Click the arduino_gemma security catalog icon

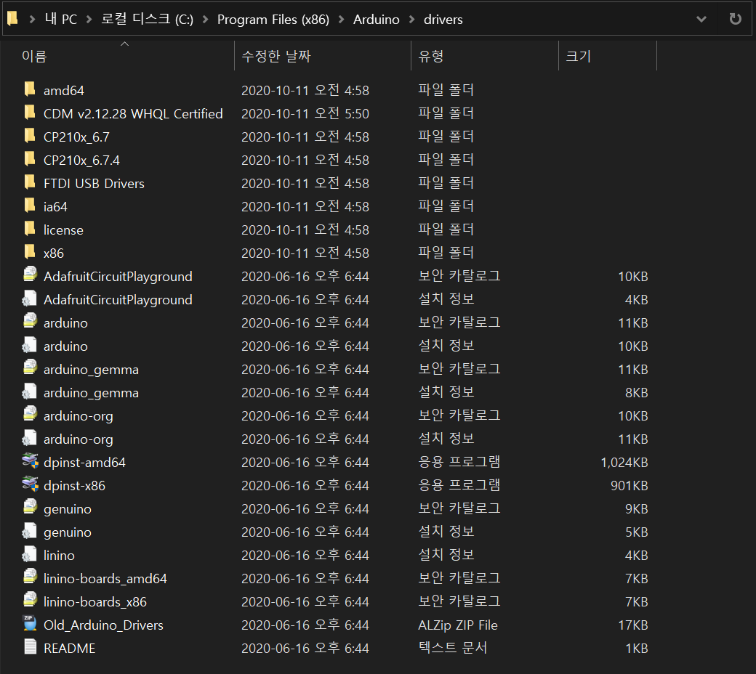click(x=30, y=368)
